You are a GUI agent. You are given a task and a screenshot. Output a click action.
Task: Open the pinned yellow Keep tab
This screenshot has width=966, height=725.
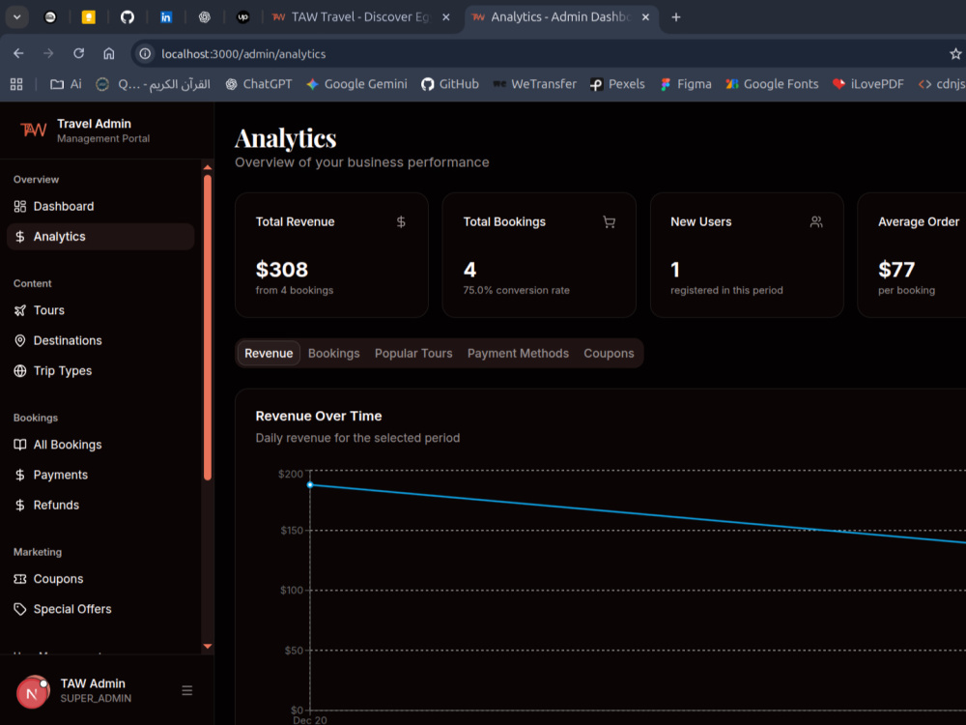point(89,17)
